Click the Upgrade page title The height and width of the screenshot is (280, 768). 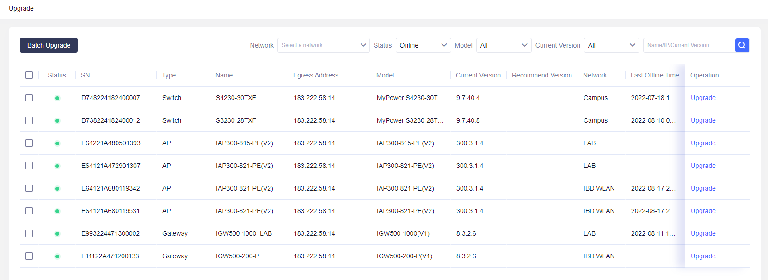pyautogui.click(x=21, y=8)
